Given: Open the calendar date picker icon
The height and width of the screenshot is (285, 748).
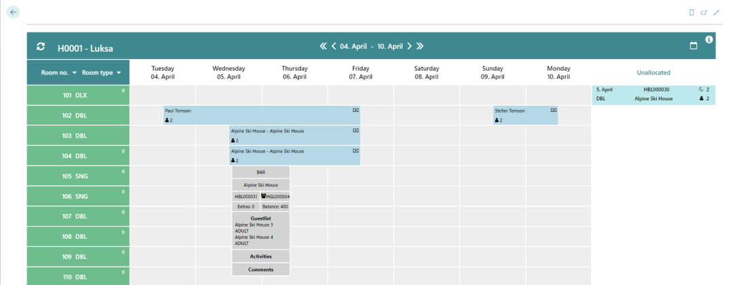Looking at the screenshot, I should click(x=694, y=46).
